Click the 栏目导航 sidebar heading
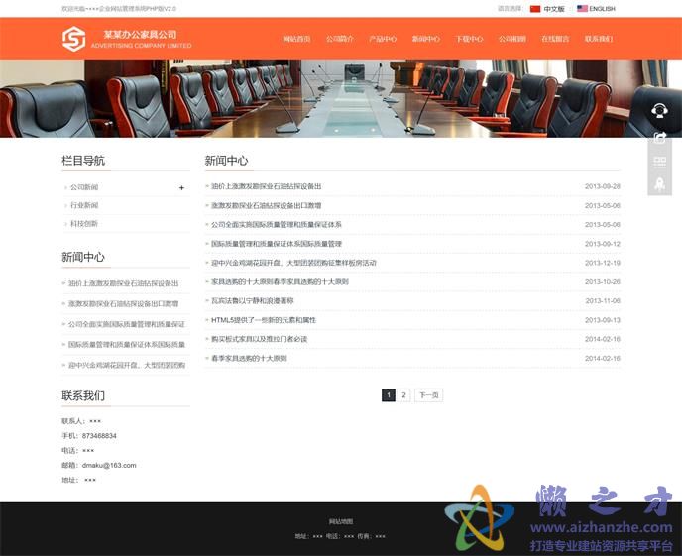The width and height of the screenshot is (682, 556). (83, 161)
